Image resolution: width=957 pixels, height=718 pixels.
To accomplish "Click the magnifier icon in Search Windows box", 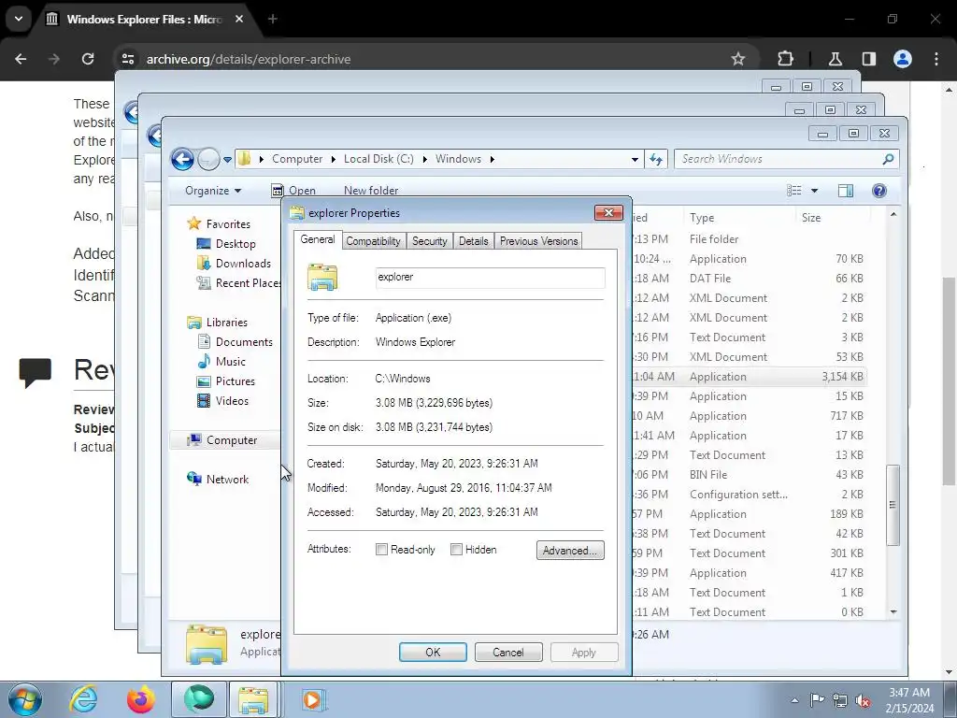I will click(x=888, y=159).
